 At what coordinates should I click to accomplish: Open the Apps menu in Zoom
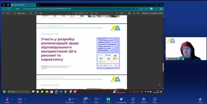[133, 99]
